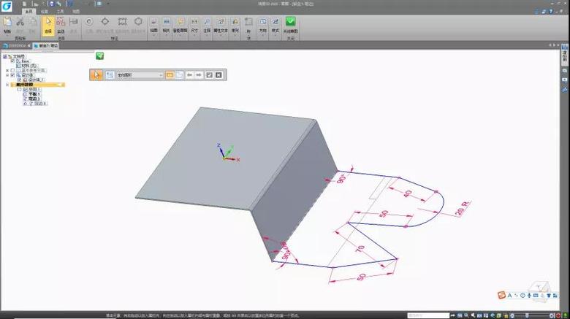Screen dimensions: 570x319
Task: Toggle the Base checkbox in feature tree
Action: 12,61
